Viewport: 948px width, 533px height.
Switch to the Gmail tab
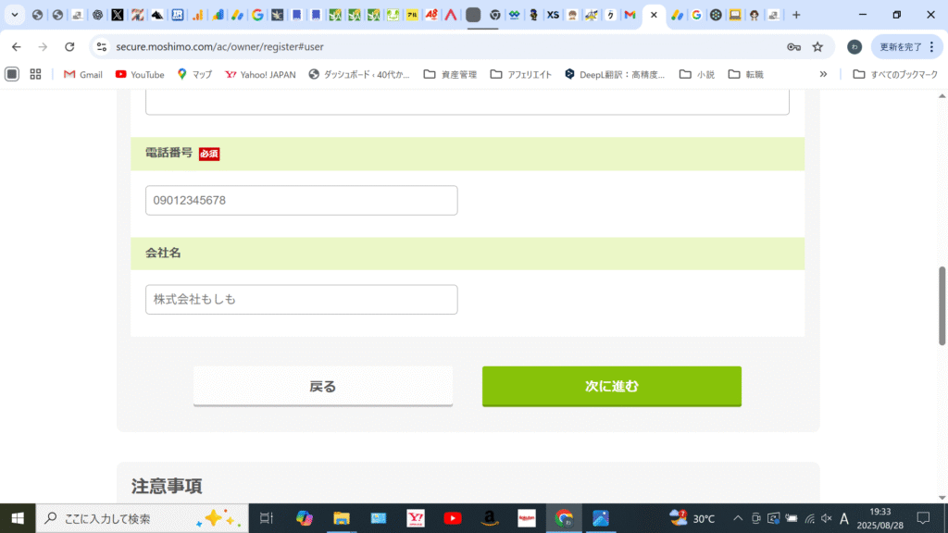point(630,15)
